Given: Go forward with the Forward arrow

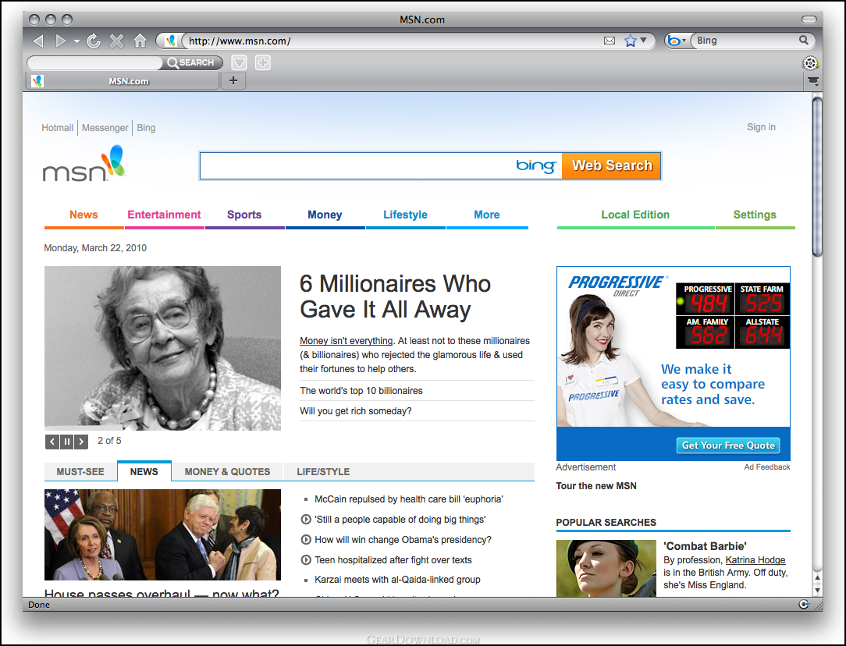Looking at the screenshot, I should (60, 41).
